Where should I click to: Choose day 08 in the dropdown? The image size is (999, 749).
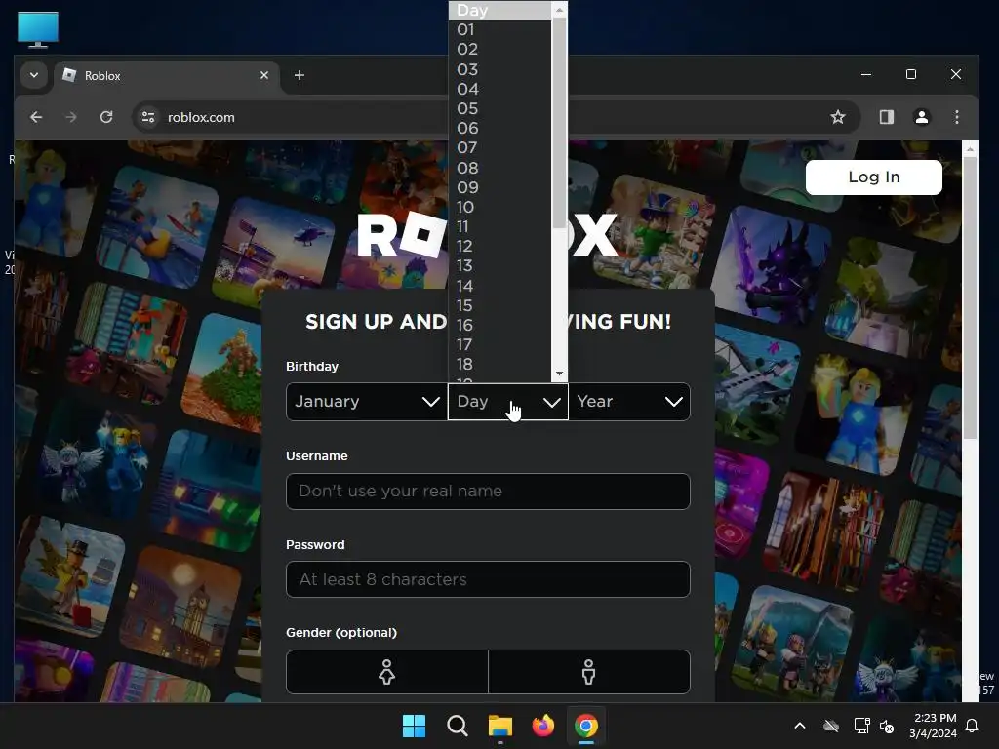click(499, 168)
